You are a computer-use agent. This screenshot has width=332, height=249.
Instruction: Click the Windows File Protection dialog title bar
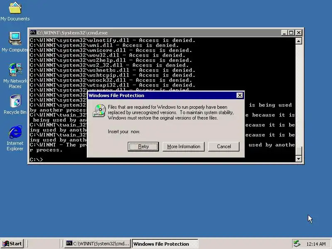click(166, 95)
